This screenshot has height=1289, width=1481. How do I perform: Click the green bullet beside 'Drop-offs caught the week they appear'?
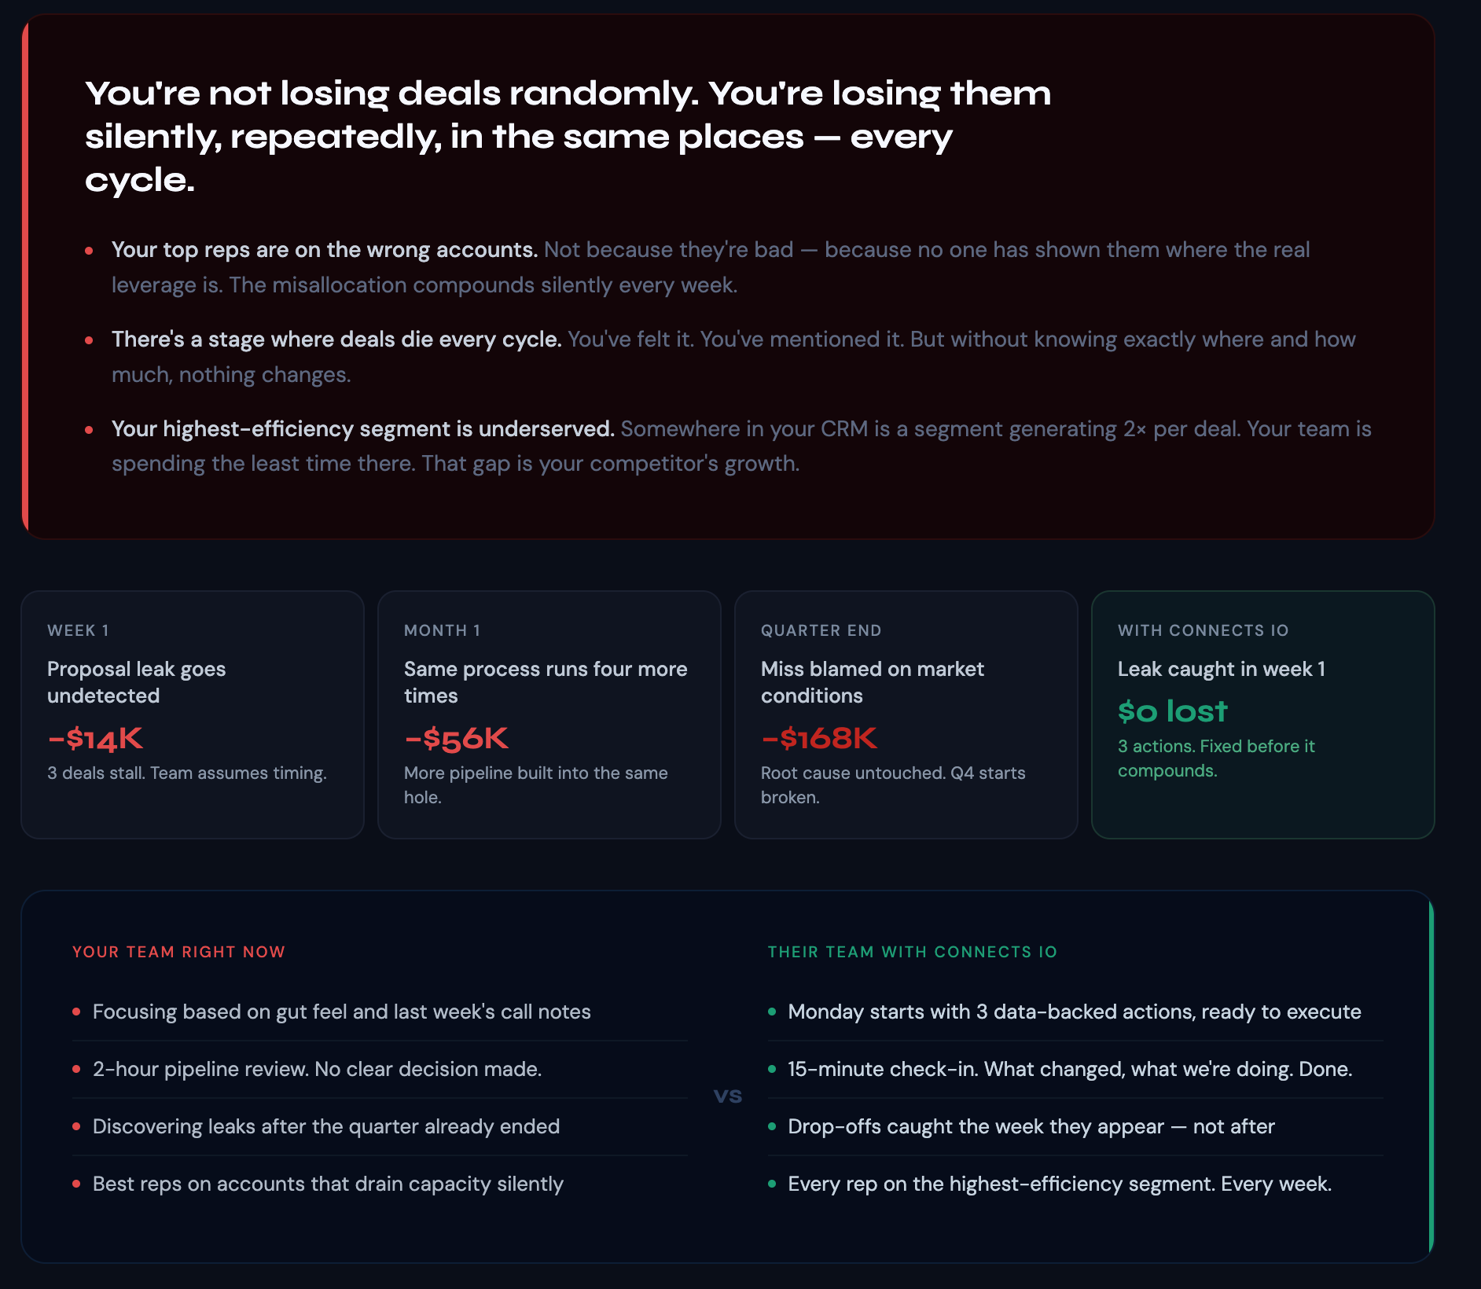tap(772, 1126)
